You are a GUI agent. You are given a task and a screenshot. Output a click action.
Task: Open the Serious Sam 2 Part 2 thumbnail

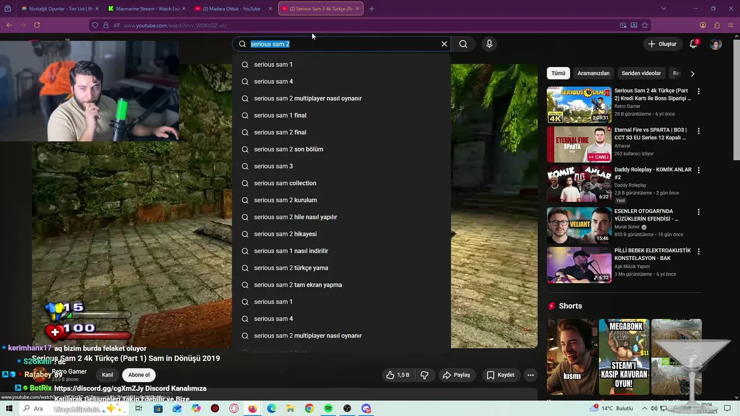(579, 105)
